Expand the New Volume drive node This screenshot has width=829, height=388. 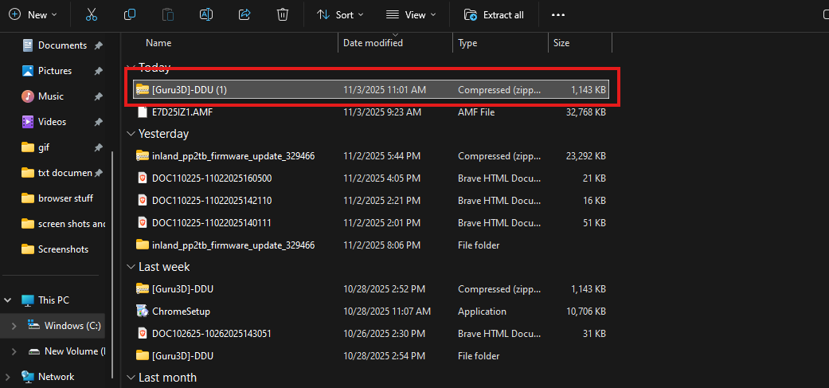14,351
